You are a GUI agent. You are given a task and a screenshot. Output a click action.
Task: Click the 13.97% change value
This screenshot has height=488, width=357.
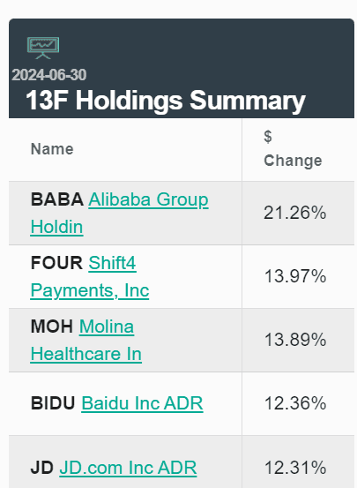point(295,277)
